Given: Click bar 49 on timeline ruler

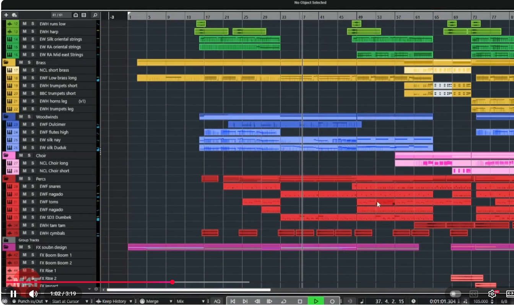Looking at the screenshot, I should click(360, 17).
